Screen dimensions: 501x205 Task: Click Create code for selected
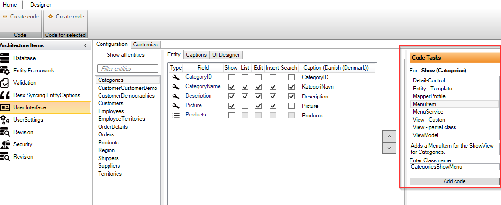[x=65, y=17]
